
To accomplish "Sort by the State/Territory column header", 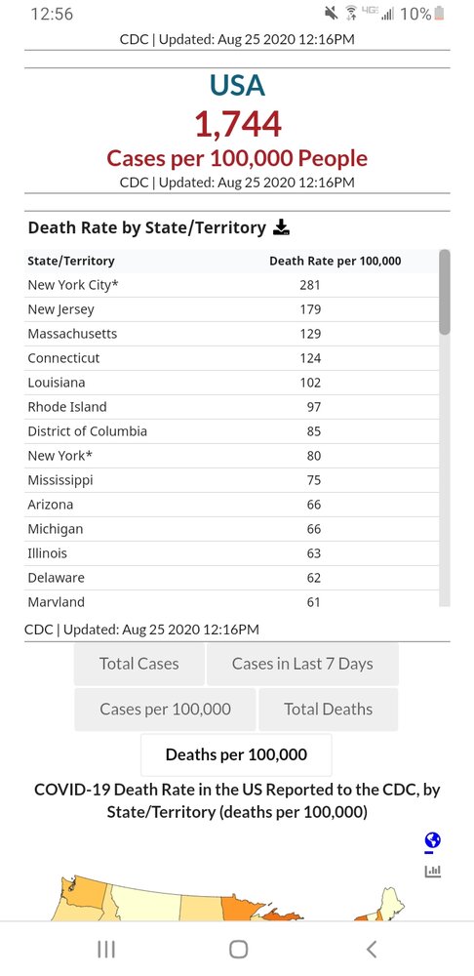I will pyautogui.click(x=71, y=261).
